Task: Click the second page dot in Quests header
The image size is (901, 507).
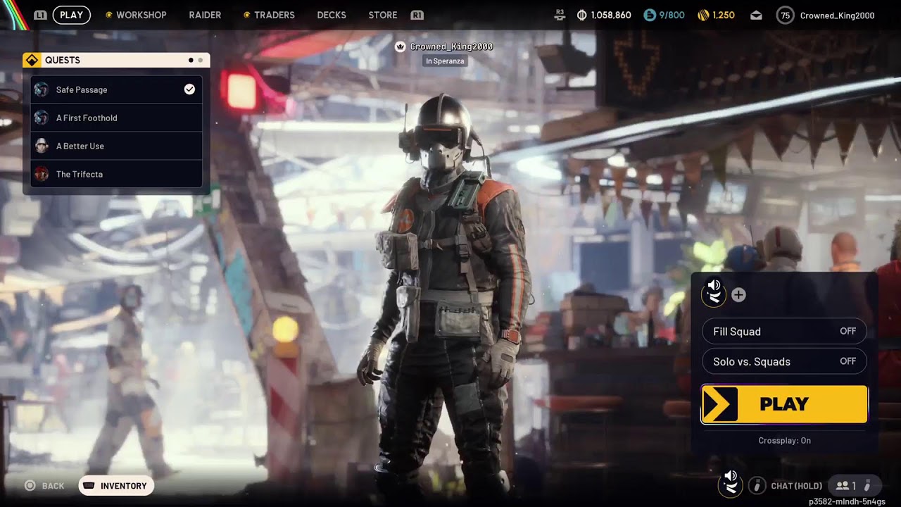Action: (200, 60)
